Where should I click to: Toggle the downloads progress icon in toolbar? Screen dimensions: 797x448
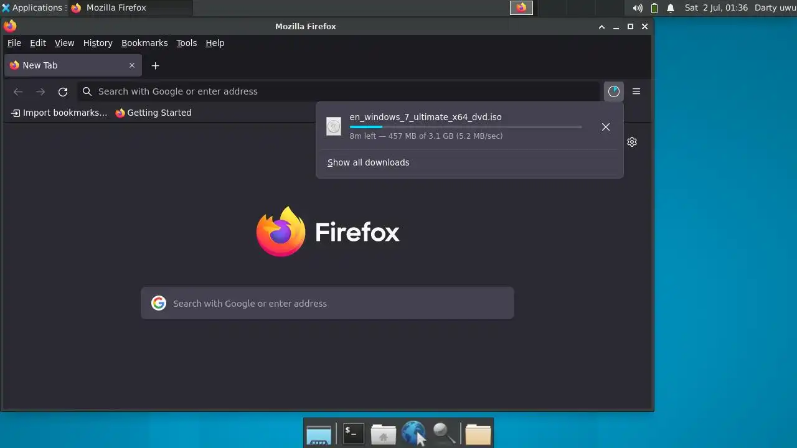614,91
